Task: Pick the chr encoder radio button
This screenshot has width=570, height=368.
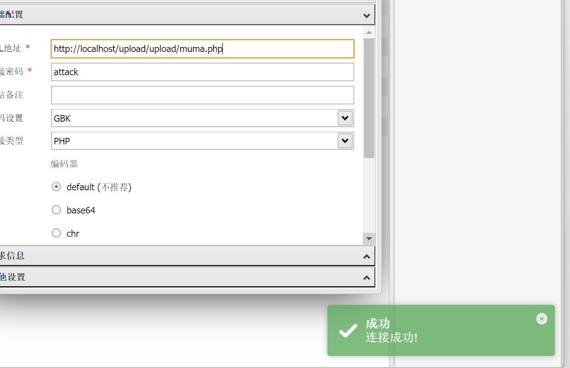Action: click(x=57, y=233)
